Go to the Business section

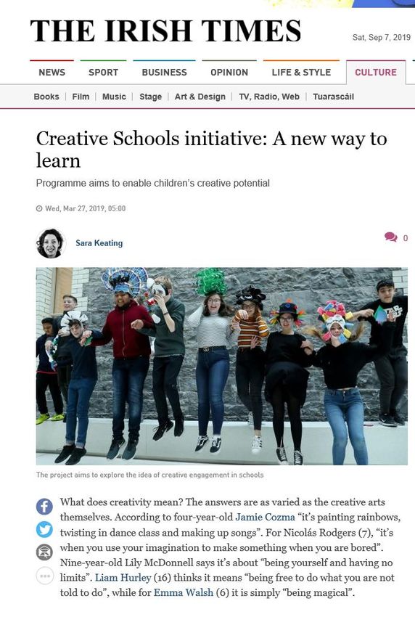pyautogui.click(x=164, y=73)
